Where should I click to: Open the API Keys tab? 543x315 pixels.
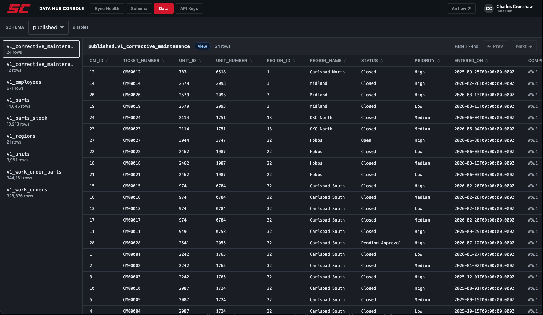pos(189,9)
